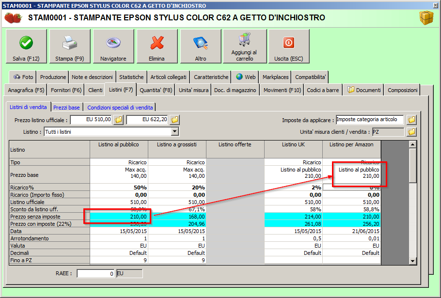Click the Listino a grossisti column header
Screen dimensions: 441x298
[177, 150]
